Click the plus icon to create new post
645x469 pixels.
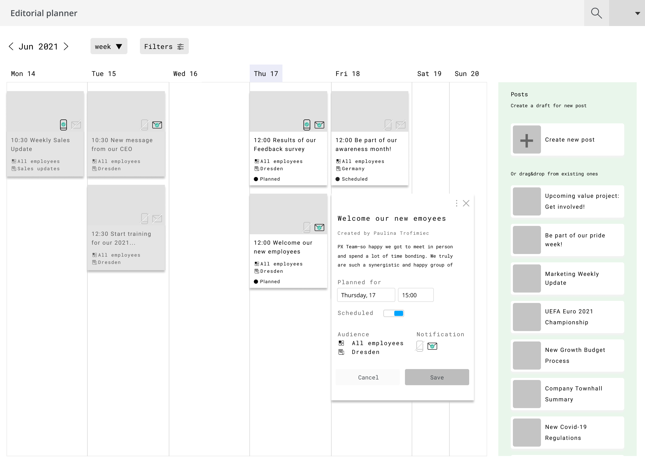(x=526, y=140)
